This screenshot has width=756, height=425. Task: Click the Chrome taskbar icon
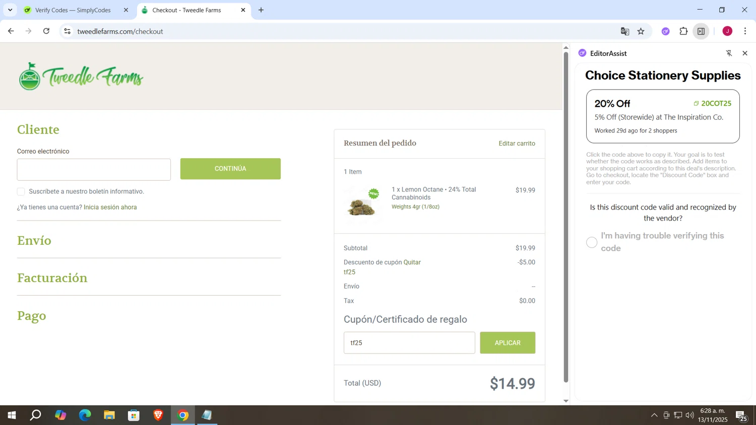coord(183,415)
